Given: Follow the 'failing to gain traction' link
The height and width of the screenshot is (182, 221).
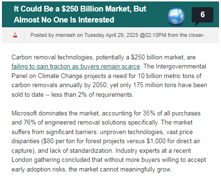Looking at the screenshot, I should click(76, 67).
